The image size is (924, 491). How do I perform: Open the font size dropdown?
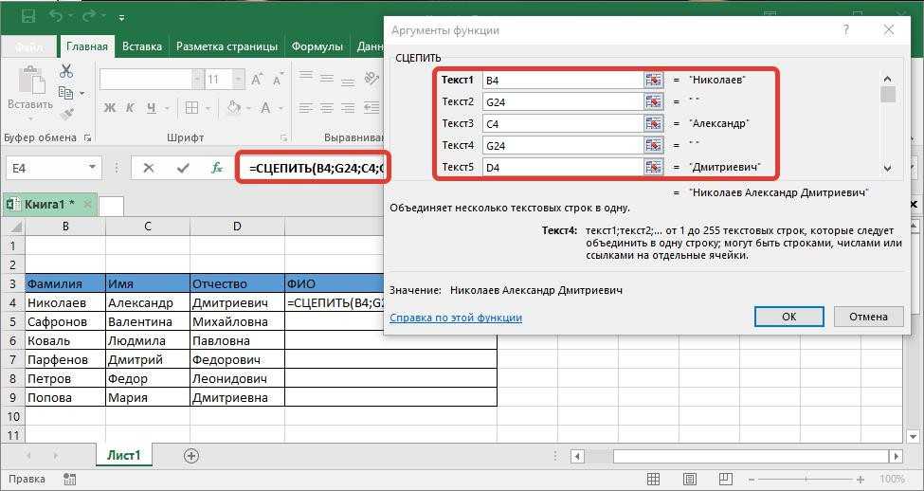(x=241, y=80)
